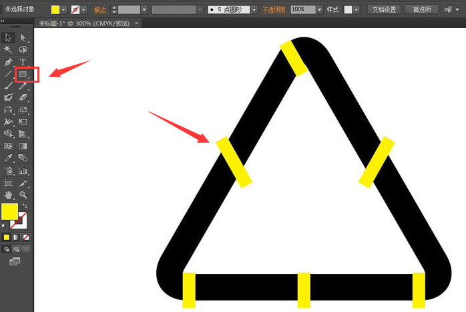The height and width of the screenshot is (312, 466).
Task: Select the Blob Brush tool
Action: [8, 98]
